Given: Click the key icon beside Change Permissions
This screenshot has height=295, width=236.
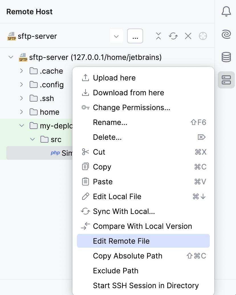Looking at the screenshot, I should click(85, 108).
